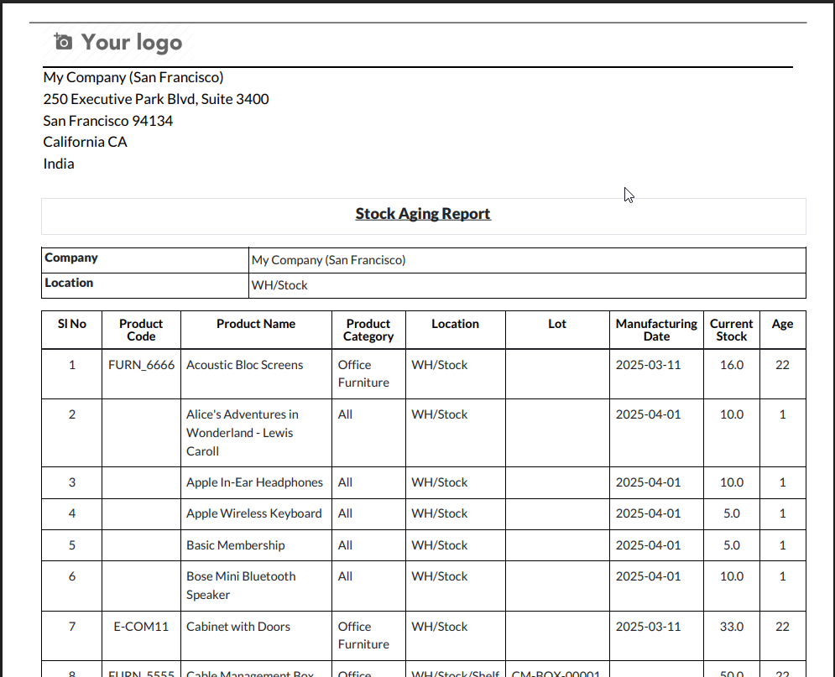Select the 'Acoustic Bloc Screens' product name

244,365
